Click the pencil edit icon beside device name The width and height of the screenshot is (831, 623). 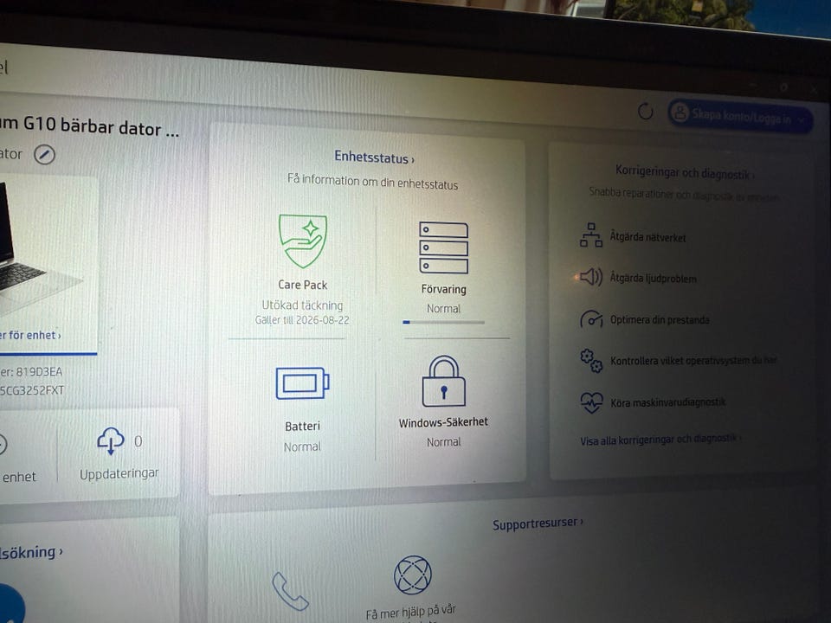pyautogui.click(x=44, y=155)
